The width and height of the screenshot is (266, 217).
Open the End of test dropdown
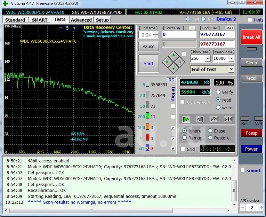coord(231,69)
